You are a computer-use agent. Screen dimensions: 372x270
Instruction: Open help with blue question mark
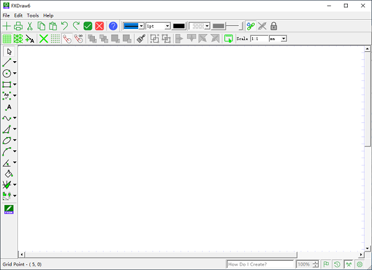[x=113, y=26]
